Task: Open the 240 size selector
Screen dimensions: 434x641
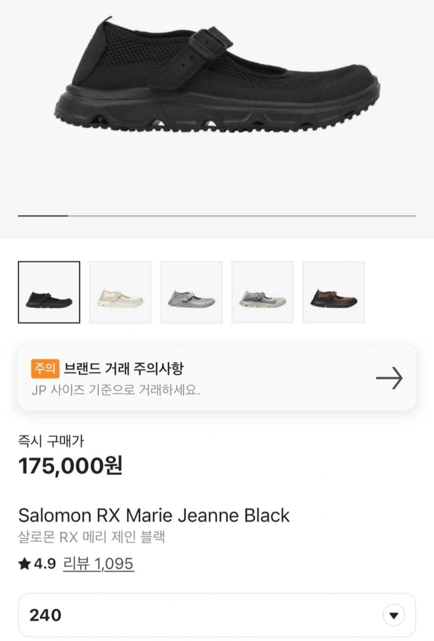Action: pyautogui.click(x=205, y=615)
